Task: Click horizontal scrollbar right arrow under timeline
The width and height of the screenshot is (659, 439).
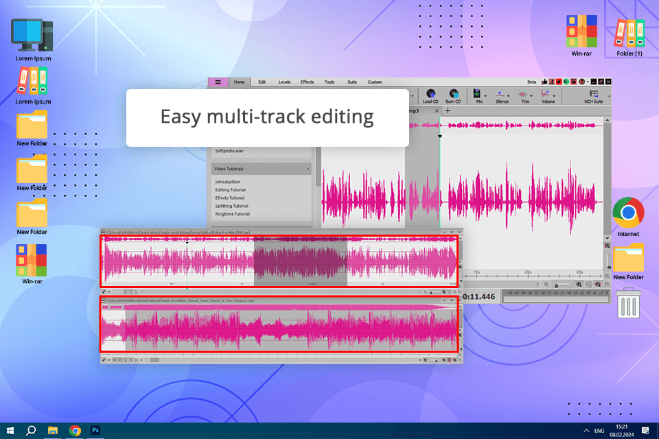Action: [537, 285]
